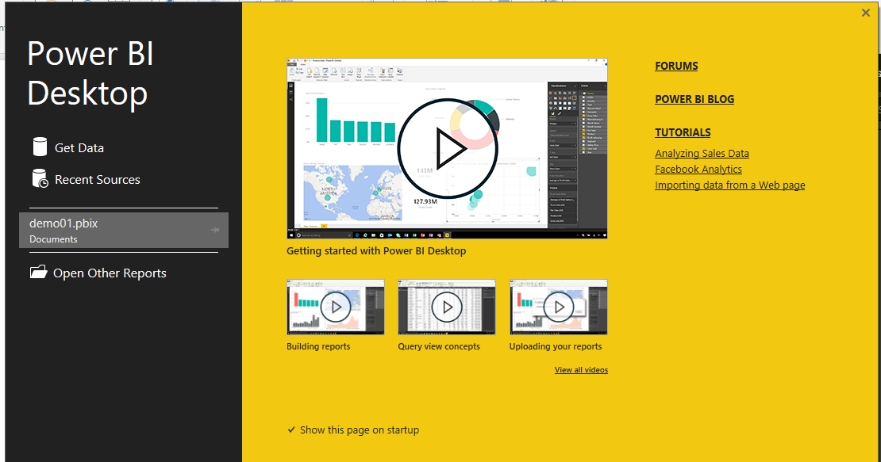
Task: Click Getting started with Power BI Desktop caption
Action: click(376, 251)
